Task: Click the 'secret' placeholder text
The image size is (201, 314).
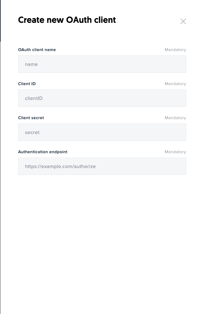Action: [32, 132]
